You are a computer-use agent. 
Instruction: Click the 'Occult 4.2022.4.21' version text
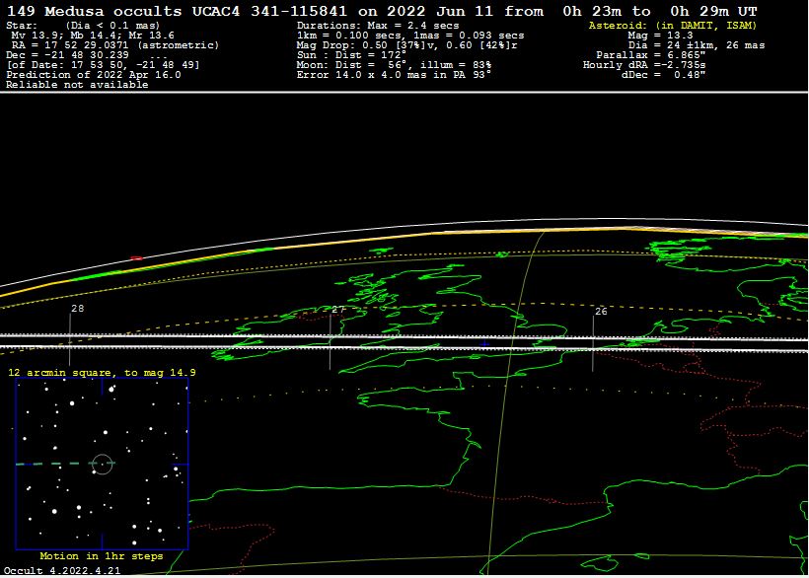[x=61, y=570]
